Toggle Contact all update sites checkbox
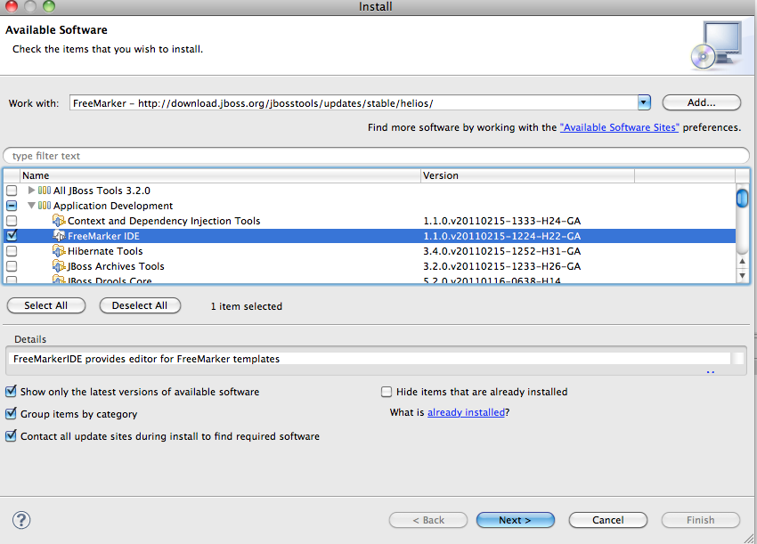Viewport: 757px width, 544px height. click(x=11, y=436)
